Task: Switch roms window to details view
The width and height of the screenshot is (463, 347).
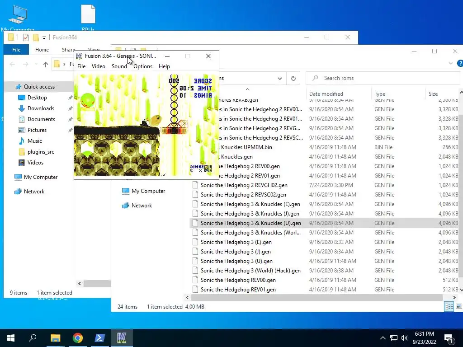Action: point(449,307)
